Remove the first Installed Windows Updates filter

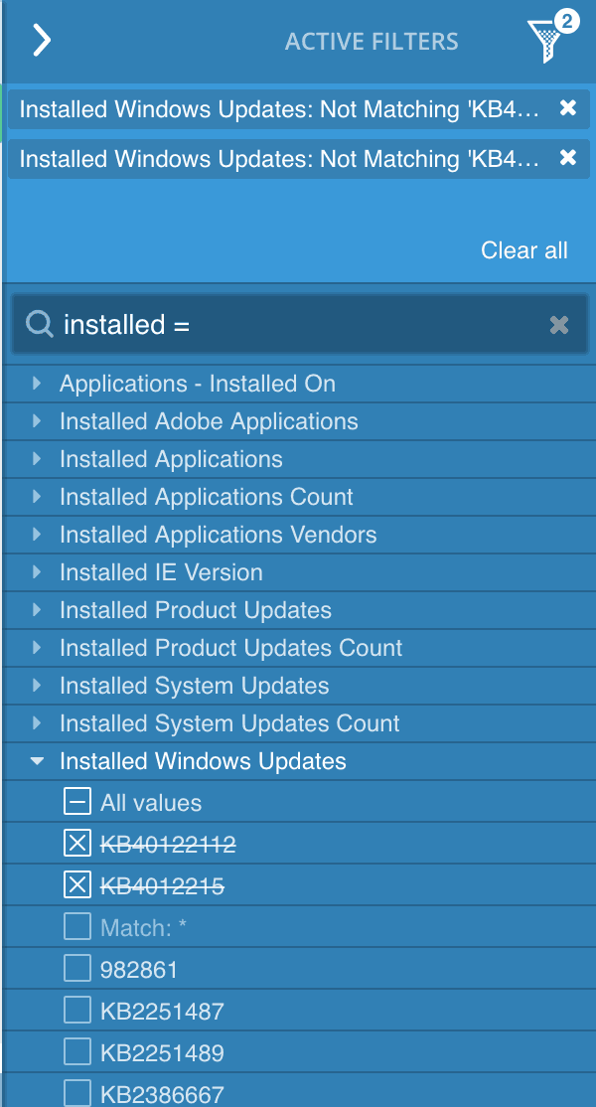click(568, 108)
